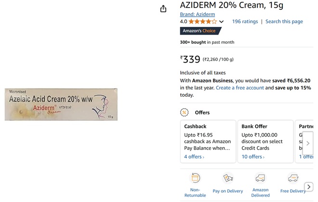The height and width of the screenshot is (202, 318).
Task: Show the next delivery features with the arrow
Action: [309, 187]
